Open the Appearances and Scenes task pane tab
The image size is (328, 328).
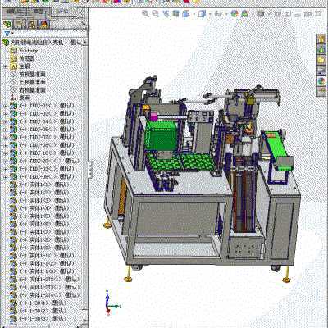pyautogui.click(x=321, y=81)
